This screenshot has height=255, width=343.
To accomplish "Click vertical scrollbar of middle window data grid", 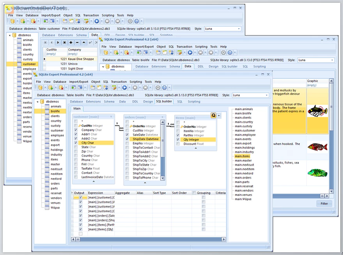I will (331, 136).
